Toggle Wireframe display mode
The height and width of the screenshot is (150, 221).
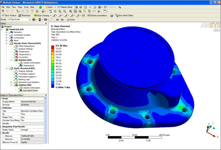tap(24, 16)
